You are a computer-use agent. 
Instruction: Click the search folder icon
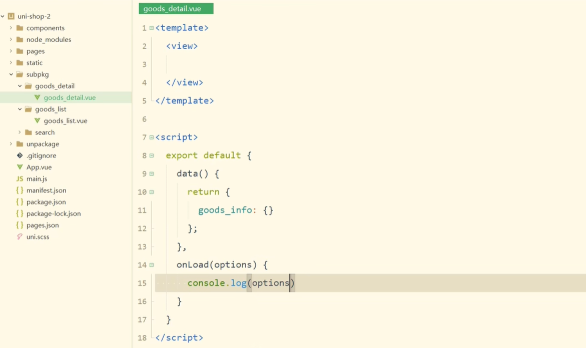tap(29, 132)
